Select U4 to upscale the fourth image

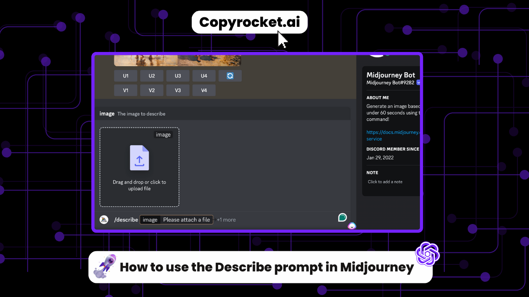(204, 76)
